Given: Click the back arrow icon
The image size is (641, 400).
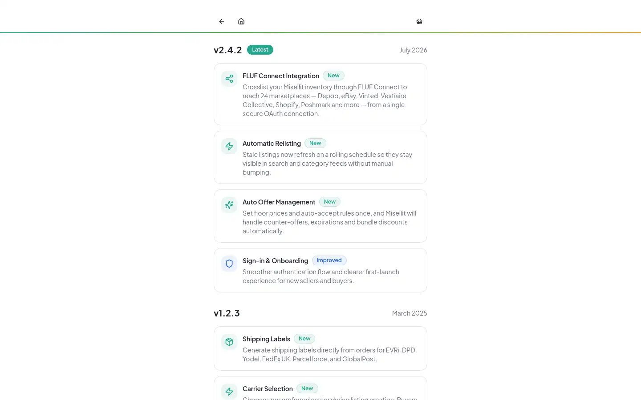Looking at the screenshot, I should click(x=222, y=21).
